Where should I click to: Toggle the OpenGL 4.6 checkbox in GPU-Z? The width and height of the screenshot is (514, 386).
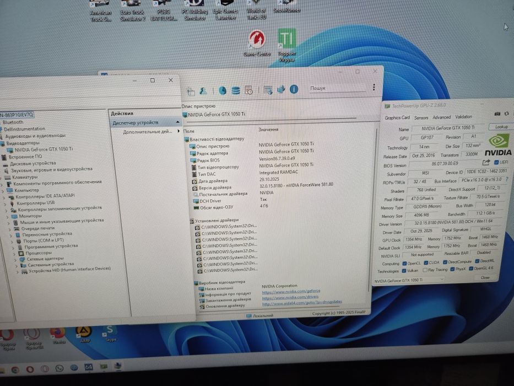pos(471,269)
